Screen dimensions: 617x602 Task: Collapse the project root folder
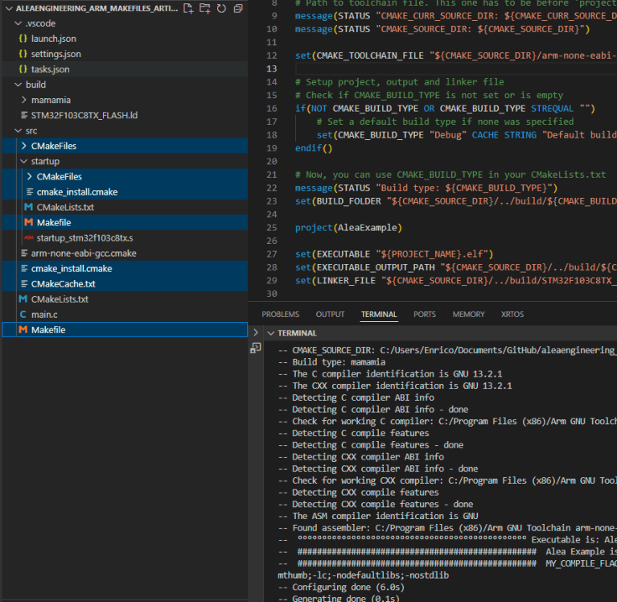[x=9, y=8]
